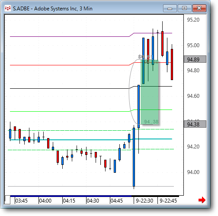This screenshot has width=218, height=216.
Task: Select the solid green horizontal line
Action: point(69,111)
